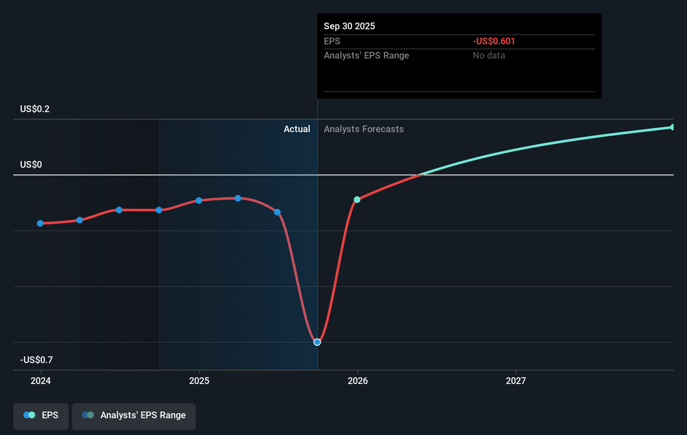
Task: Switch to the Actual section of the chart
Action: 297,129
